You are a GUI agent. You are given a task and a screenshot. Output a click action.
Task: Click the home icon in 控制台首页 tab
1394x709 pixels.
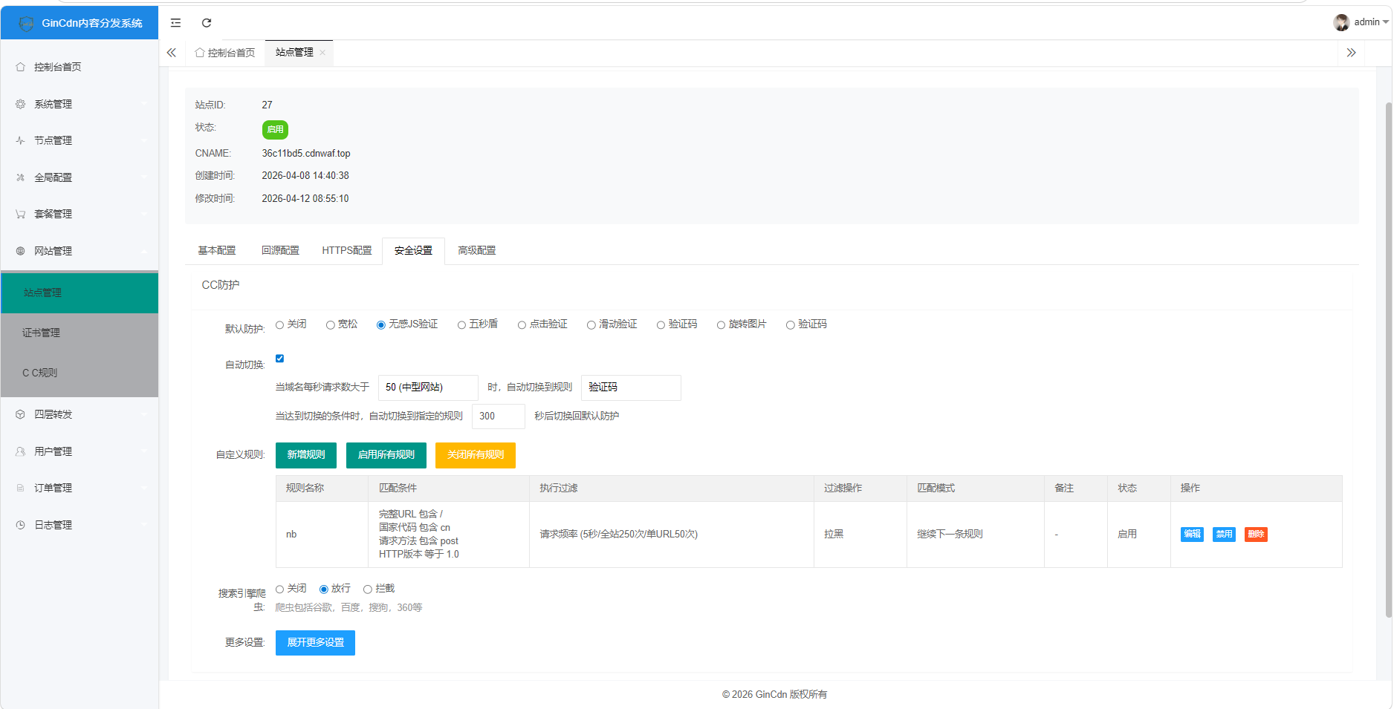click(x=200, y=53)
